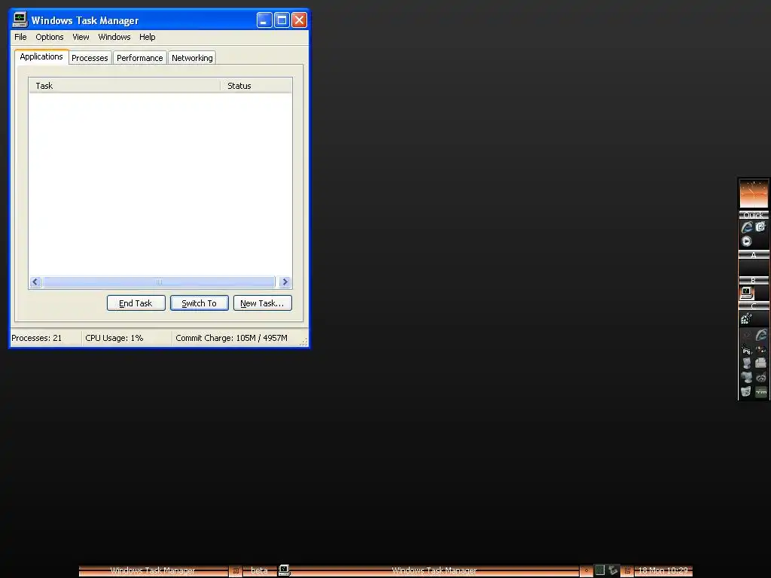
Task: Click the small button left of the beta label
Action: coord(236,570)
